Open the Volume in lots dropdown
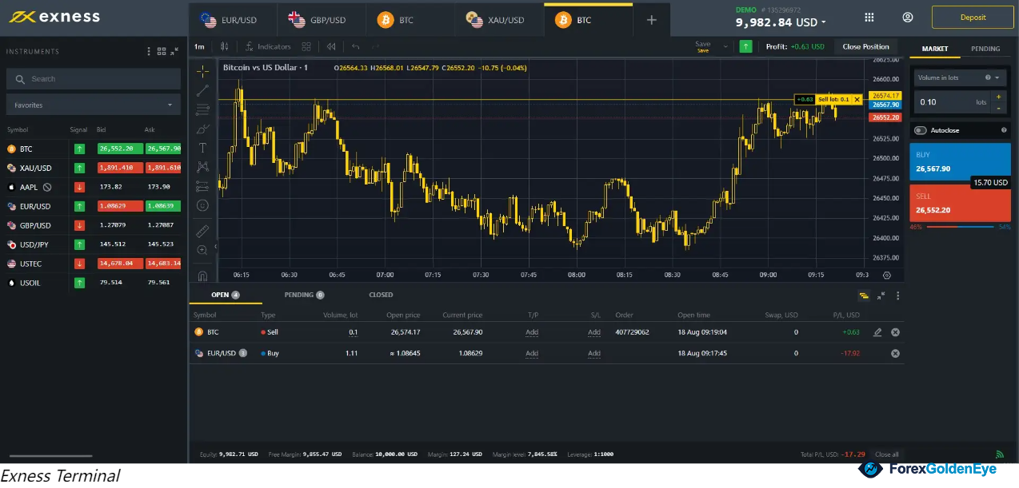 tap(959, 77)
